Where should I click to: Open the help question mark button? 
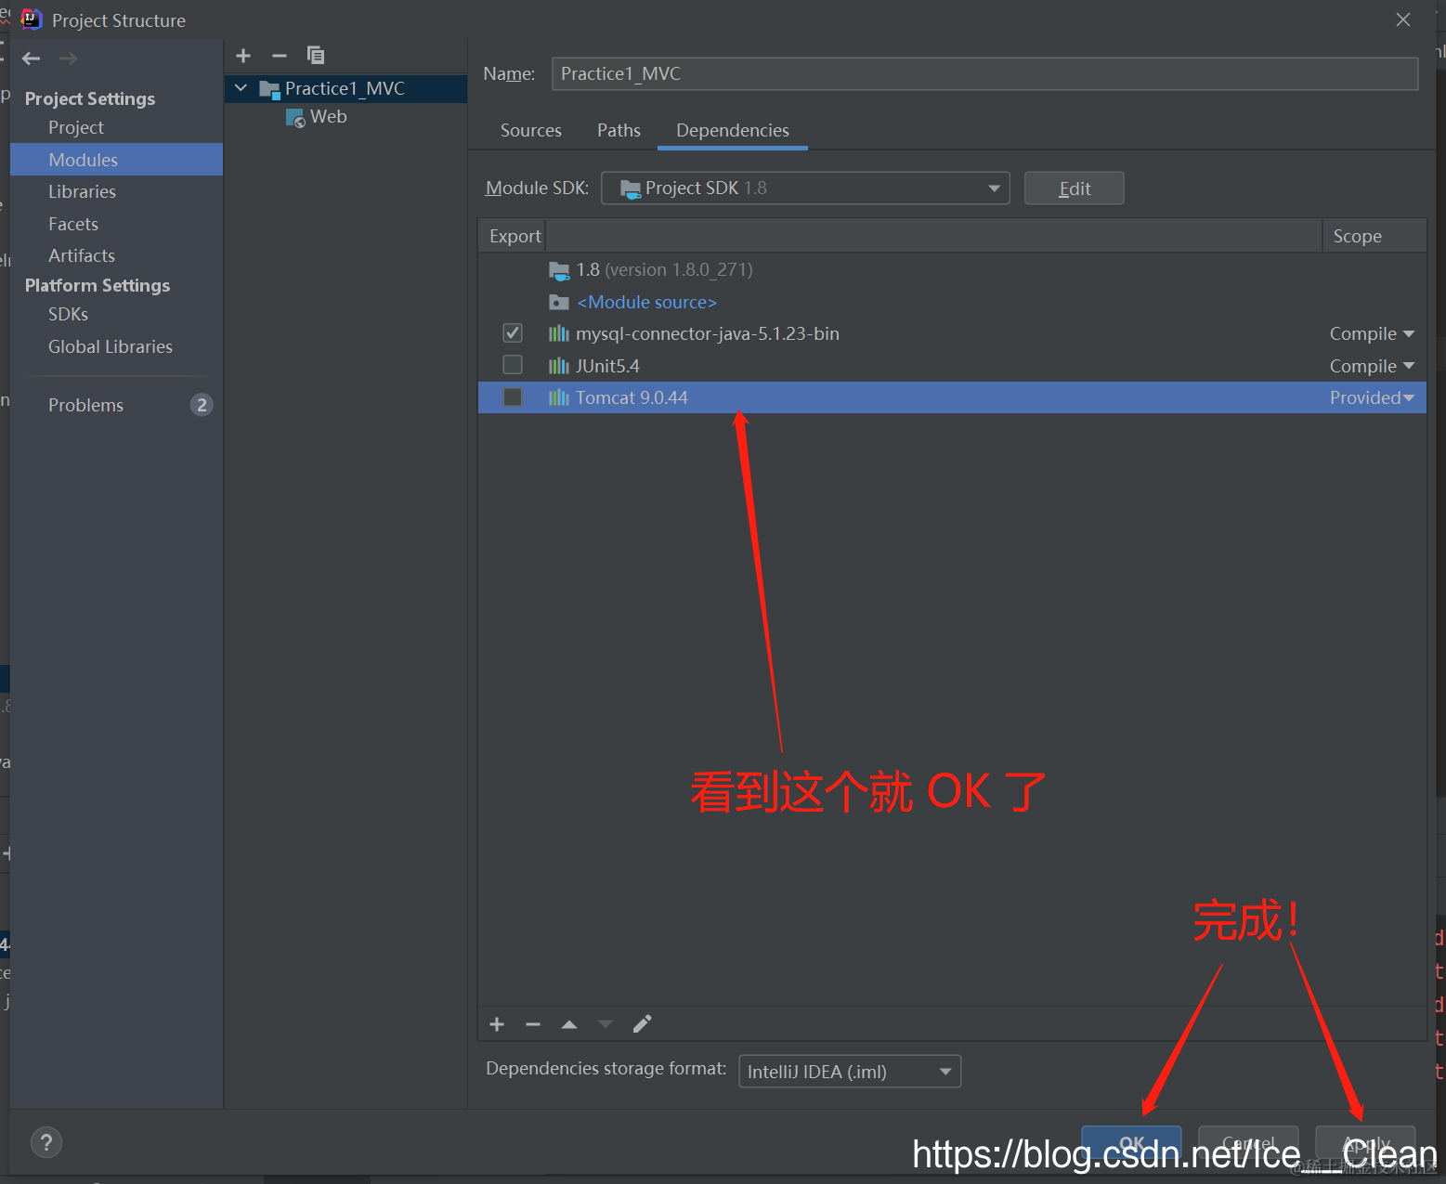click(x=46, y=1142)
